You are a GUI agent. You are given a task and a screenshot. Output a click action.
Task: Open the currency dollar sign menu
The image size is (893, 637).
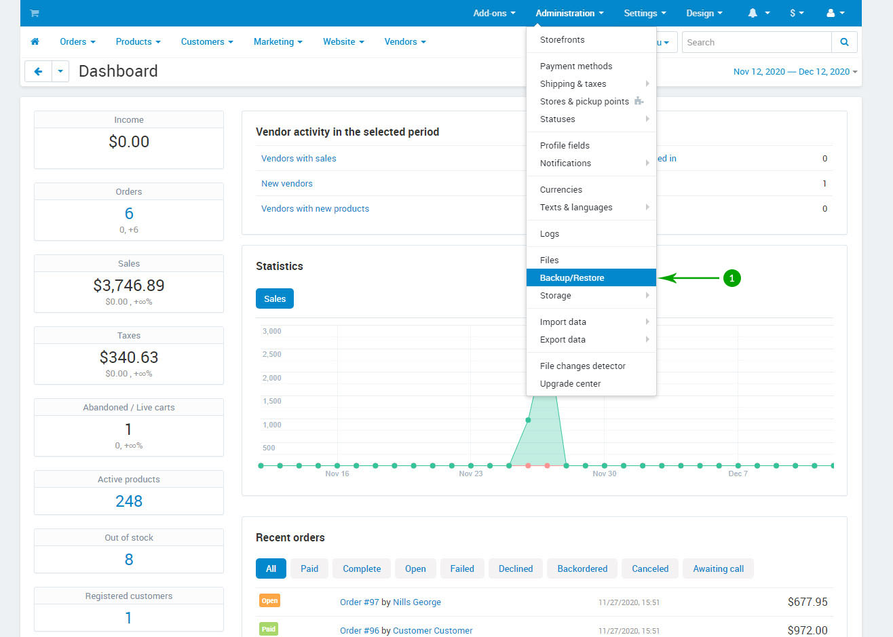click(797, 13)
